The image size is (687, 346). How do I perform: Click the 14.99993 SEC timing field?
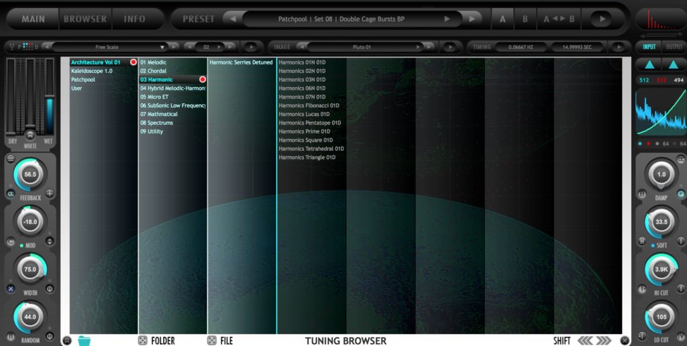pyautogui.click(x=576, y=47)
